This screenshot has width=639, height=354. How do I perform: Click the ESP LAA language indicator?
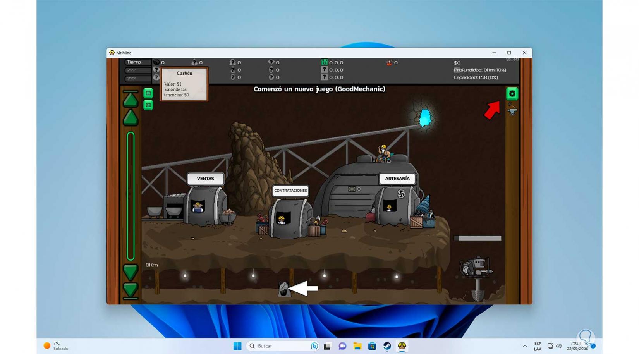coord(538,346)
